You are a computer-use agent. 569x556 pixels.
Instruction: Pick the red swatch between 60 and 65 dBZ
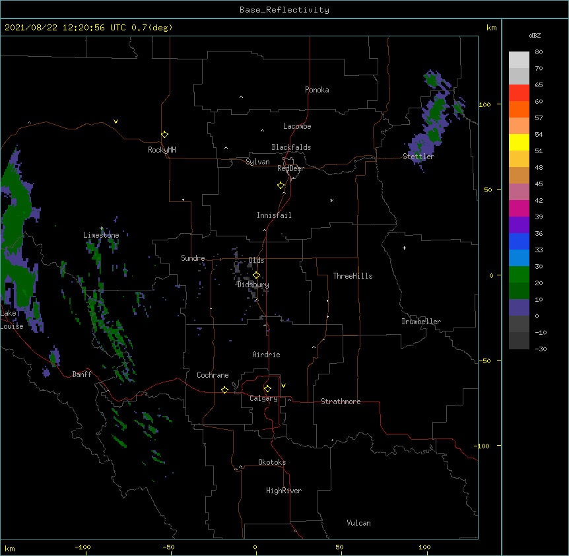pos(519,93)
